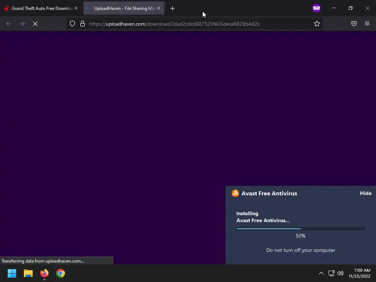The image size is (376, 282).
Task: Open the Windows Start menu
Action: [12, 273]
